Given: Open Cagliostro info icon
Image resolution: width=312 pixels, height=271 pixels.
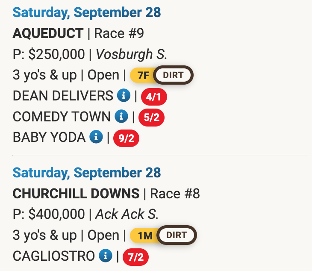Looking at the screenshot, I should [105, 256].
